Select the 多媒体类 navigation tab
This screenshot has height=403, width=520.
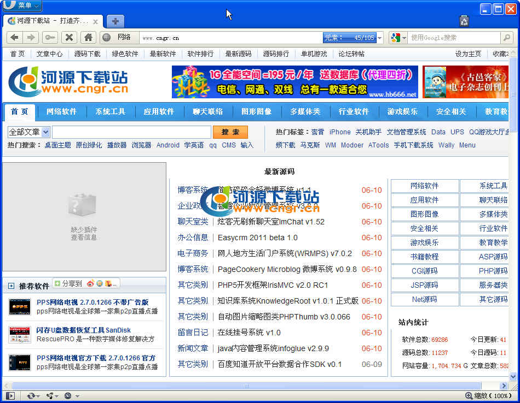[305, 111]
